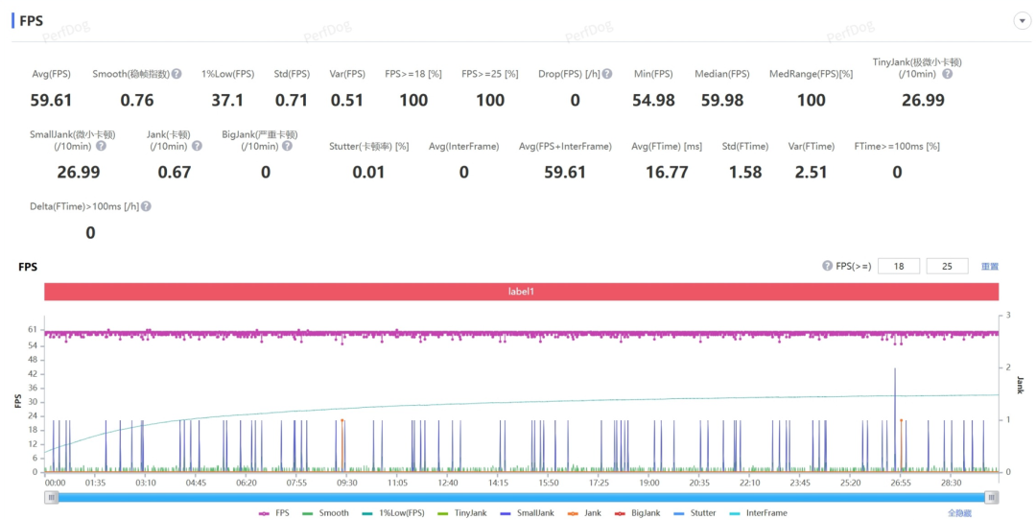This screenshot has width=1036, height=520.
Task: Hide the Jank series via legend
Action: (x=584, y=513)
